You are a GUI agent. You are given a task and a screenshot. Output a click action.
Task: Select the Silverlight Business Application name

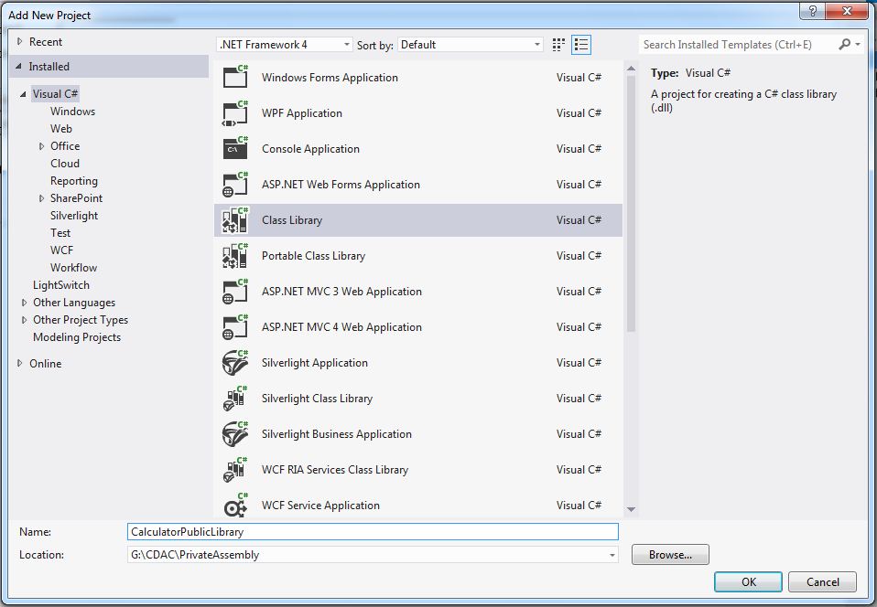click(x=336, y=434)
